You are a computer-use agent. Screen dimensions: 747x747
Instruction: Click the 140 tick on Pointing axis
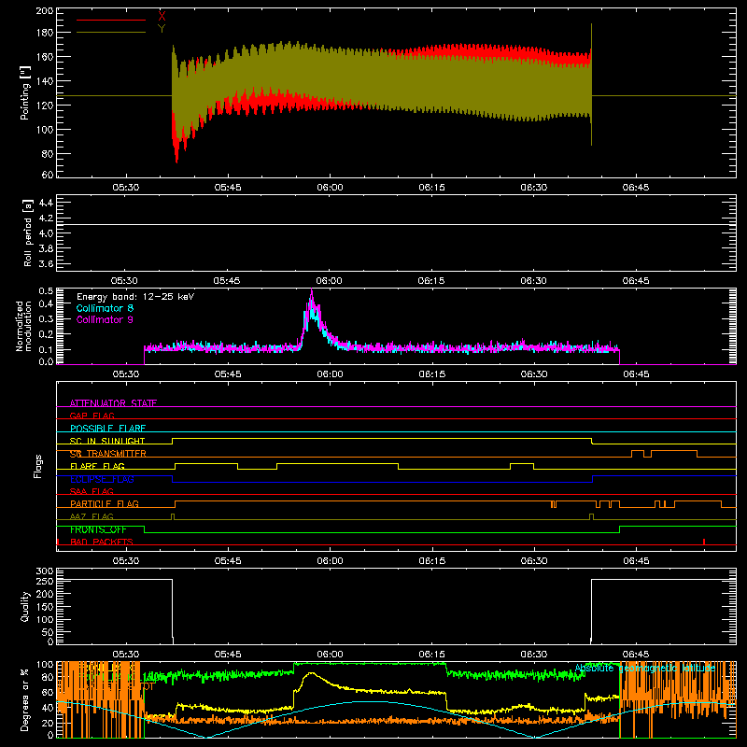[x=45, y=81]
